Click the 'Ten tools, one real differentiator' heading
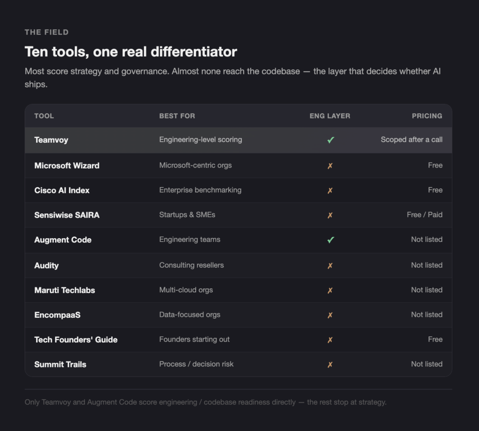This screenshot has width=479, height=431. tap(131, 51)
